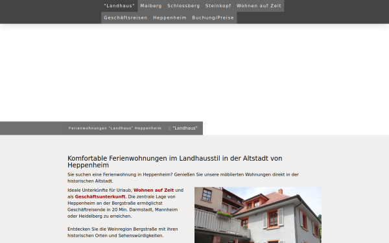The image size is (389, 243).
Task: Open the Geschäftsreisen menu item
Action: coord(126,17)
